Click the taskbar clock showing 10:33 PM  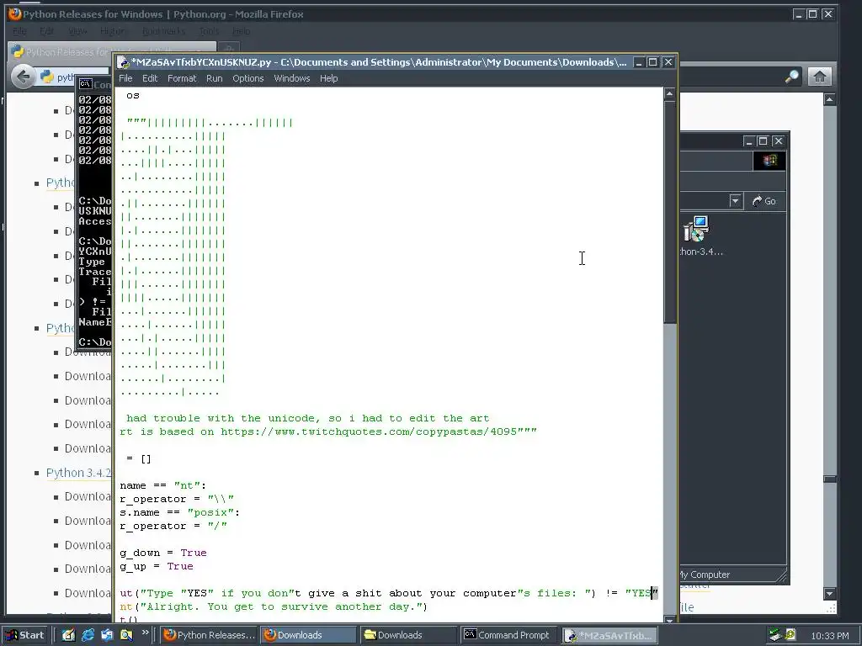pos(829,636)
